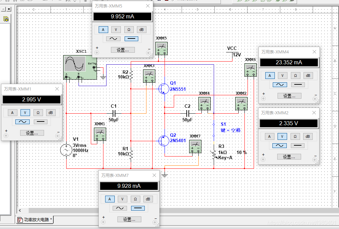The height and width of the screenshot is (229, 339).
Task: Open 设置 settings in XMM5 window
Action: 123,50
